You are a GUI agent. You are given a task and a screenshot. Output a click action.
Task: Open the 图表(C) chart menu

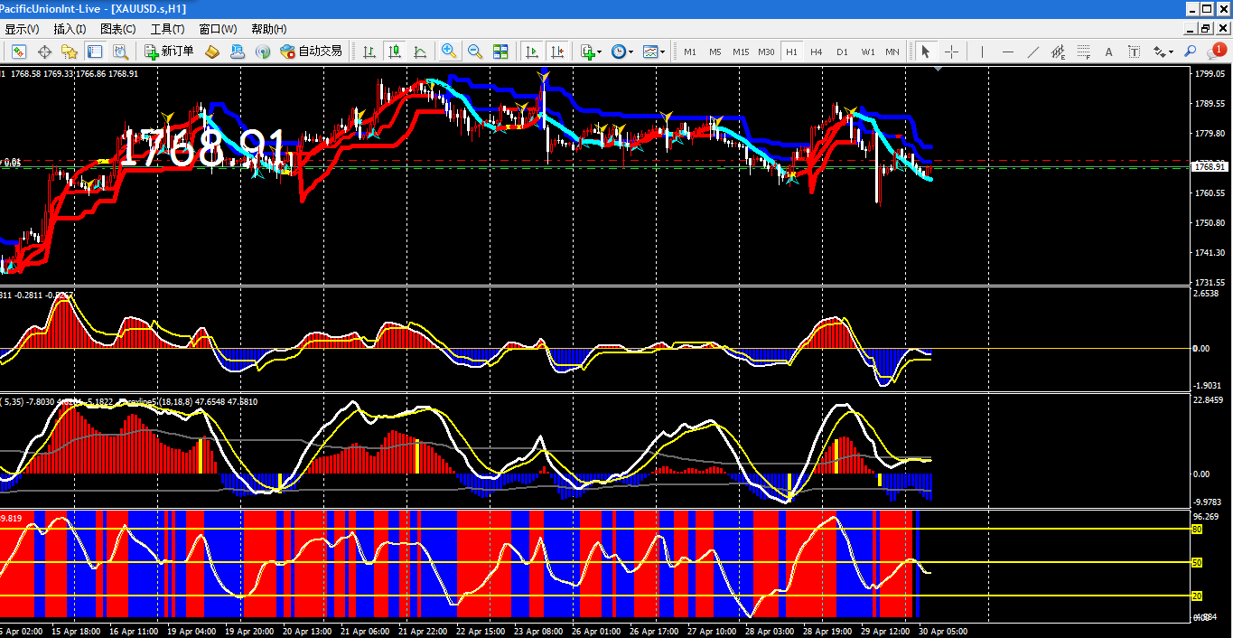tap(117, 29)
